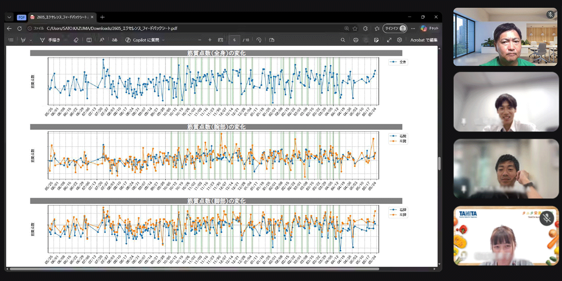Toggle the two-page view button
Screen dimensions: 562x281
tap(272, 40)
